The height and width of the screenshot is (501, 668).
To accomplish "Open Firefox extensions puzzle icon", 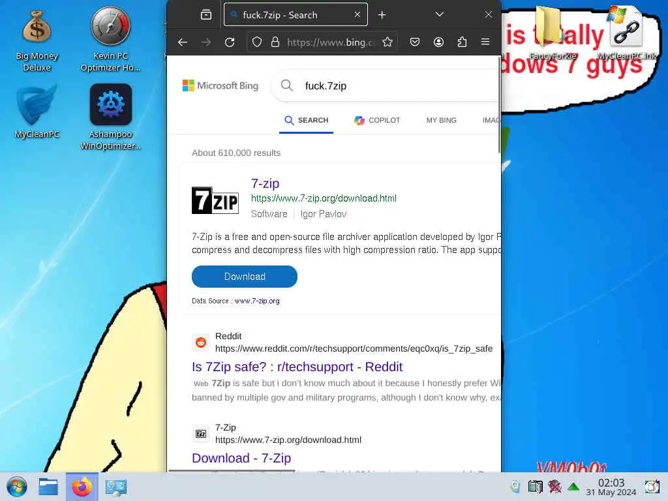I will coord(462,42).
